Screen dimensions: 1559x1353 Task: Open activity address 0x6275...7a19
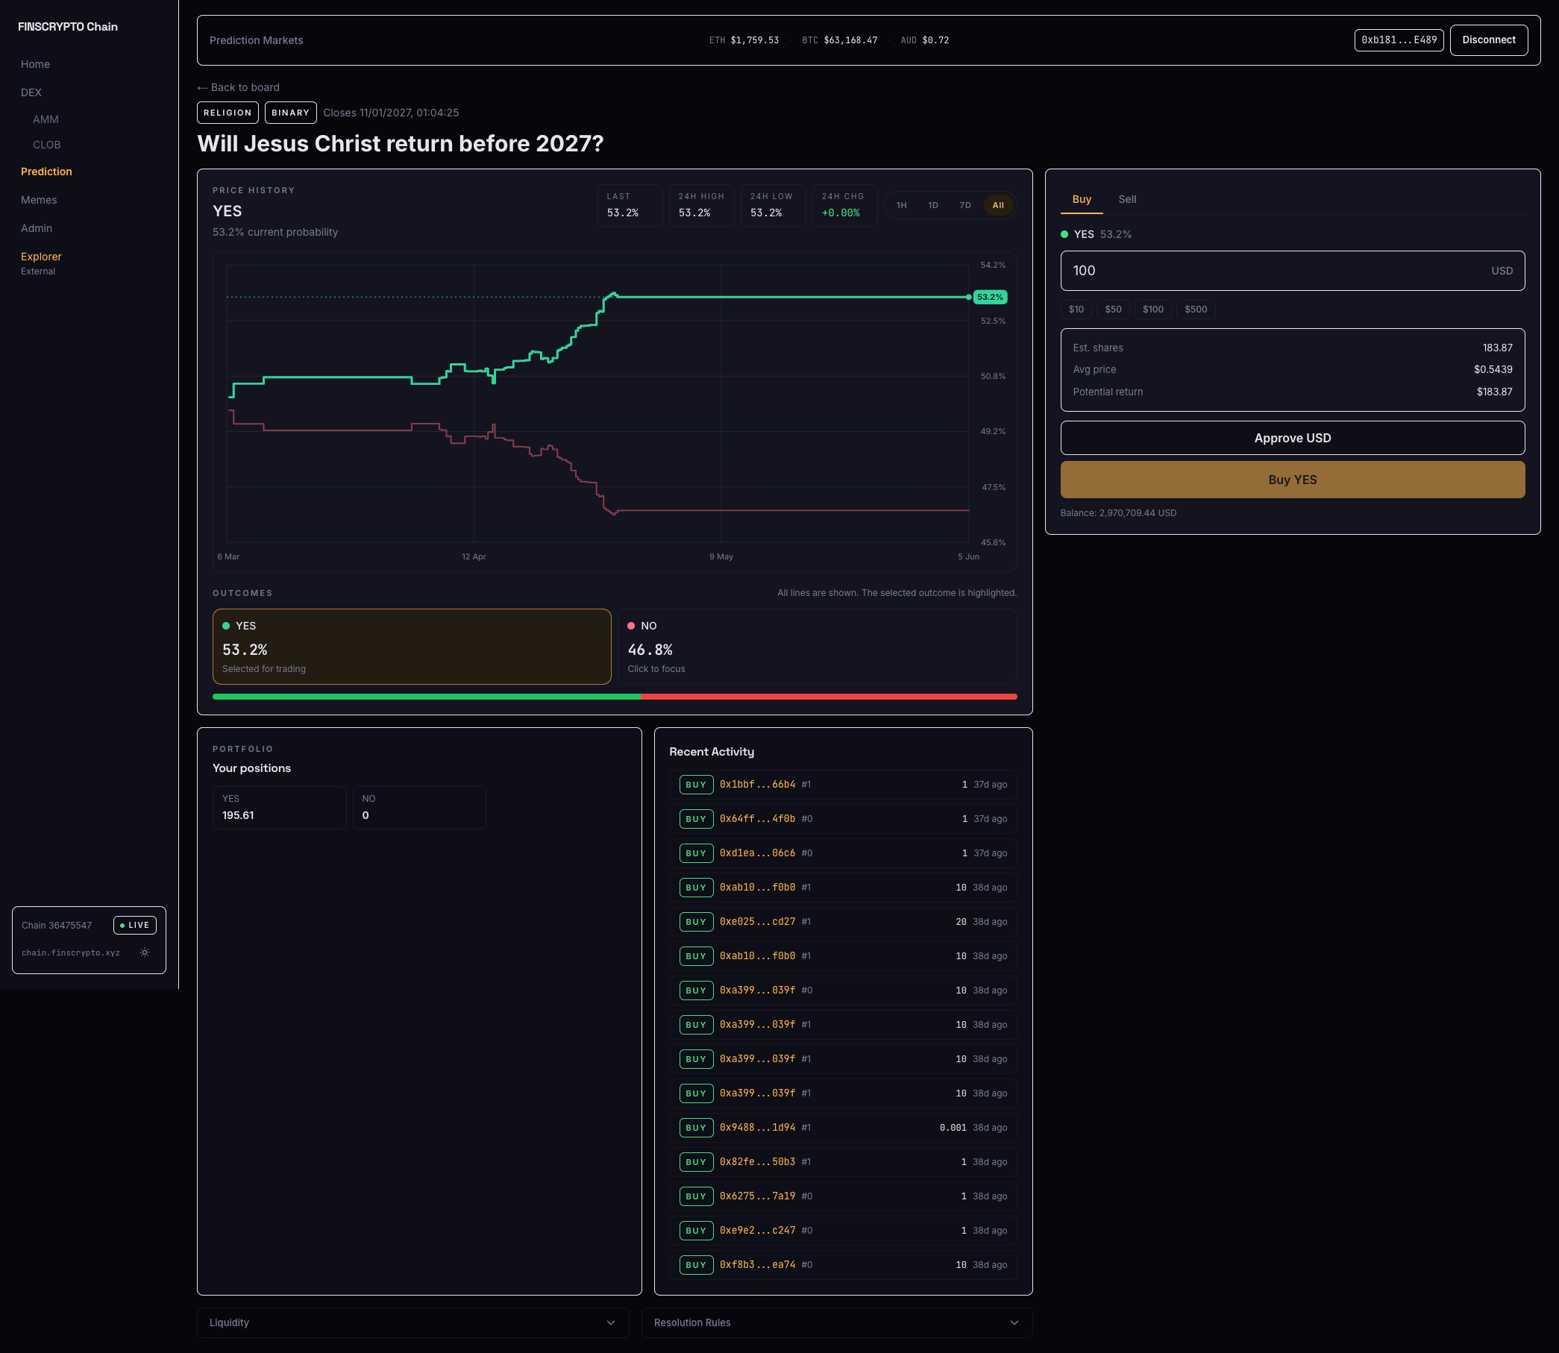[757, 1196]
